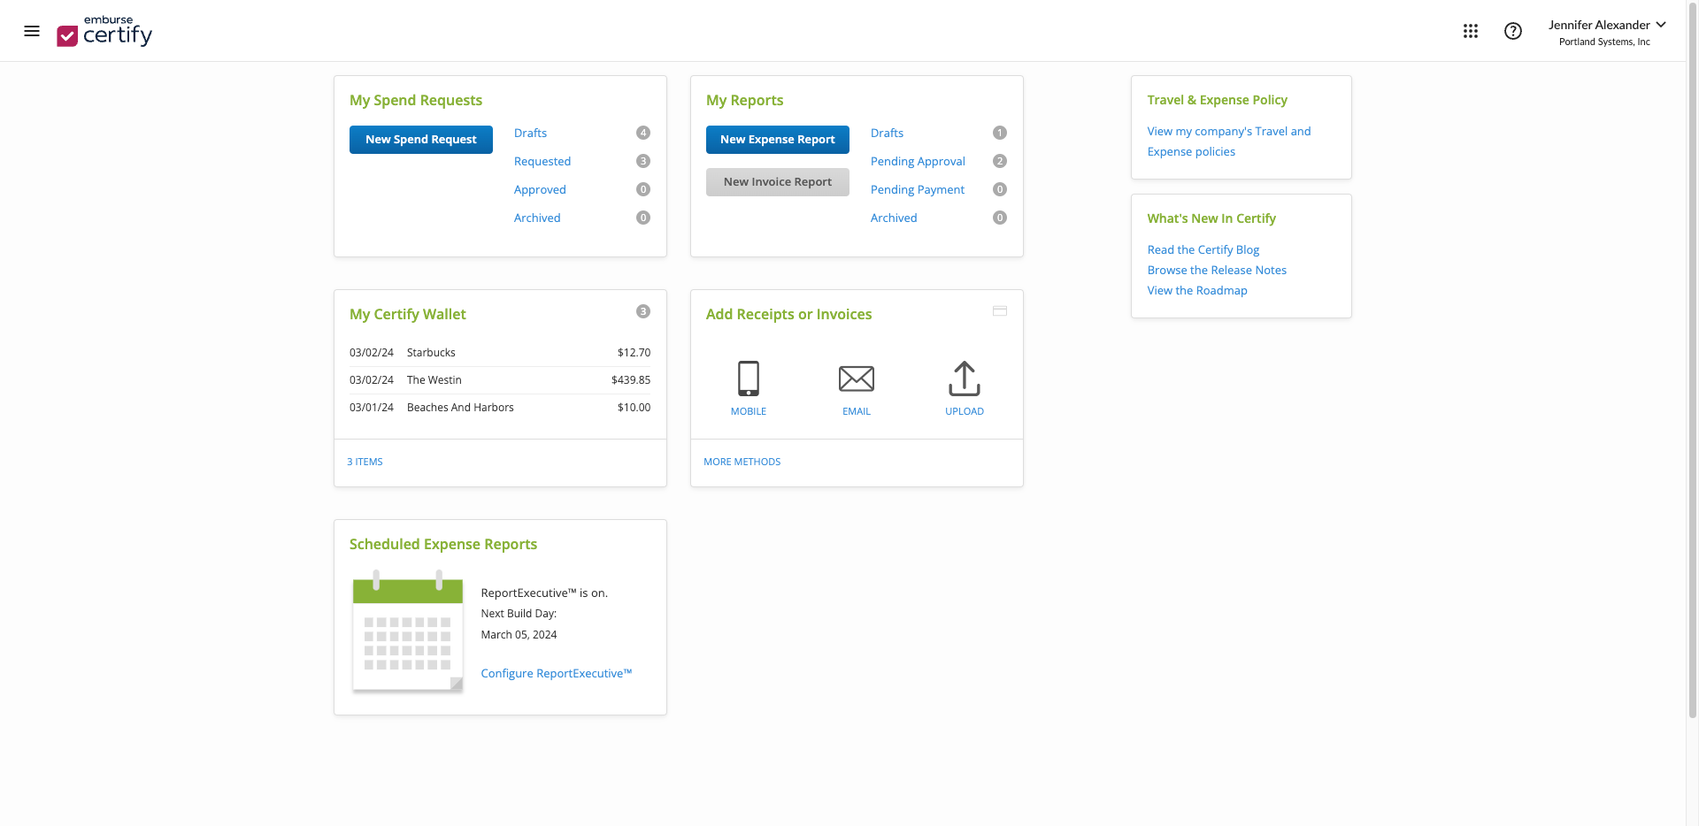Image resolution: width=1699 pixels, height=826 pixels.
Task: Select the Mobile receipt upload icon
Action: click(x=749, y=379)
